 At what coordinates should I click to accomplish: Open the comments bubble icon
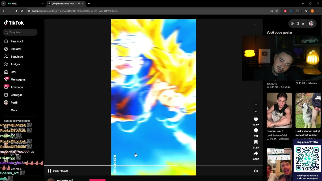[x=256, y=130]
